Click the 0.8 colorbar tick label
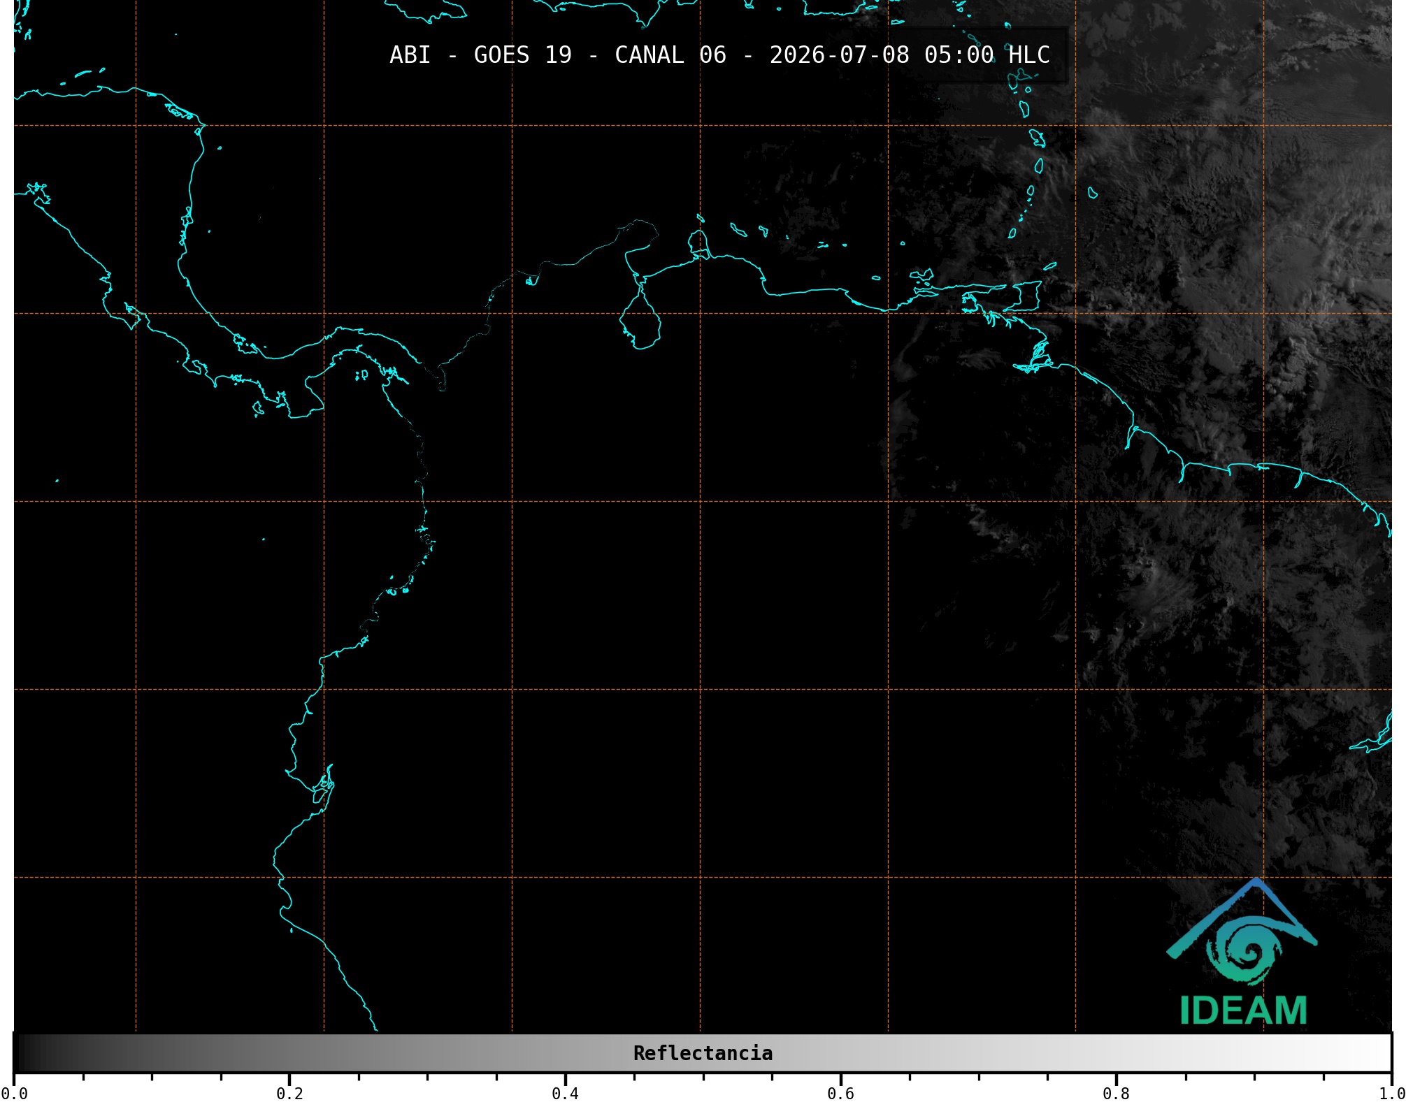 tap(1116, 1094)
